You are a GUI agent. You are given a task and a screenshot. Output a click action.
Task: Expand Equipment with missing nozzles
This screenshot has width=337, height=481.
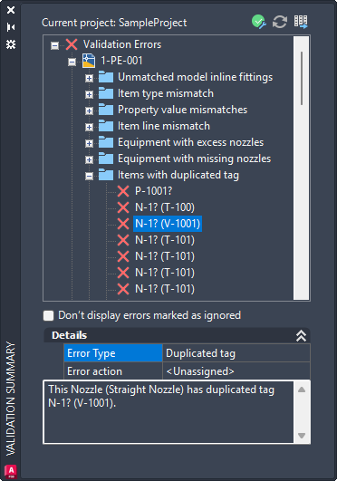pos(89,159)
